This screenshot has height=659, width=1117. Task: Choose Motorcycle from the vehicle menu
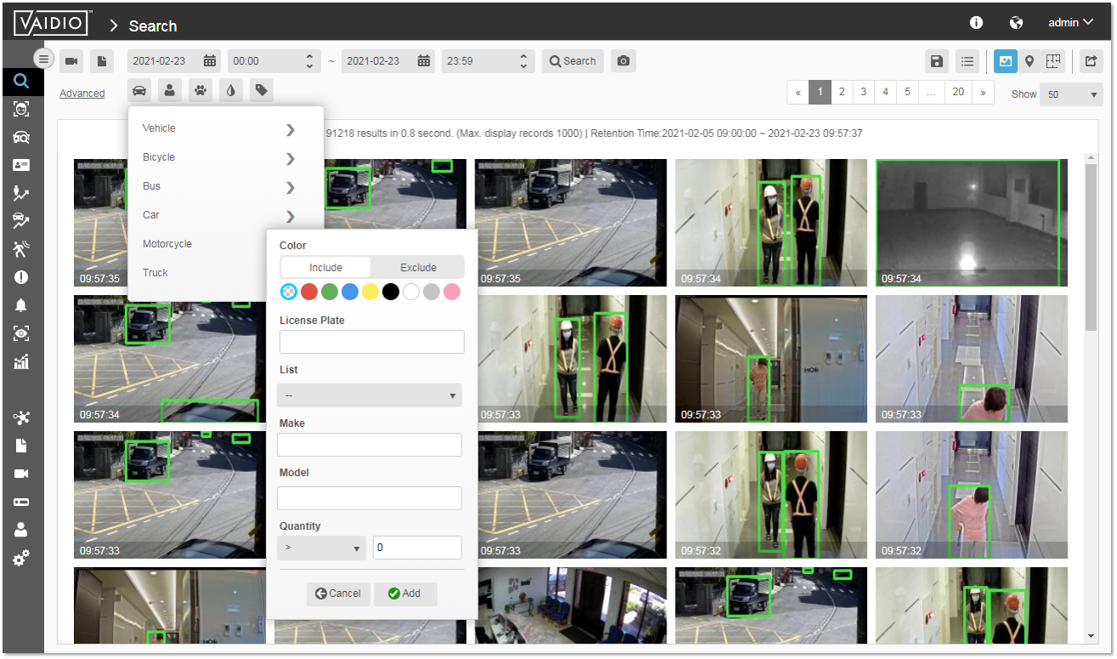pyautogui.click(x=167, y=244)
